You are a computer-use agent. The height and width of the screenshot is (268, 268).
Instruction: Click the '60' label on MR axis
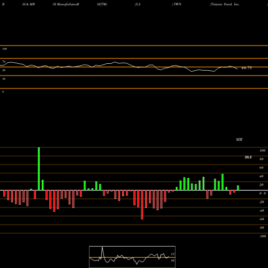point(262,168)
